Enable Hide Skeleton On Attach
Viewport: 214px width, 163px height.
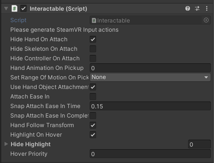click(93, 49)
